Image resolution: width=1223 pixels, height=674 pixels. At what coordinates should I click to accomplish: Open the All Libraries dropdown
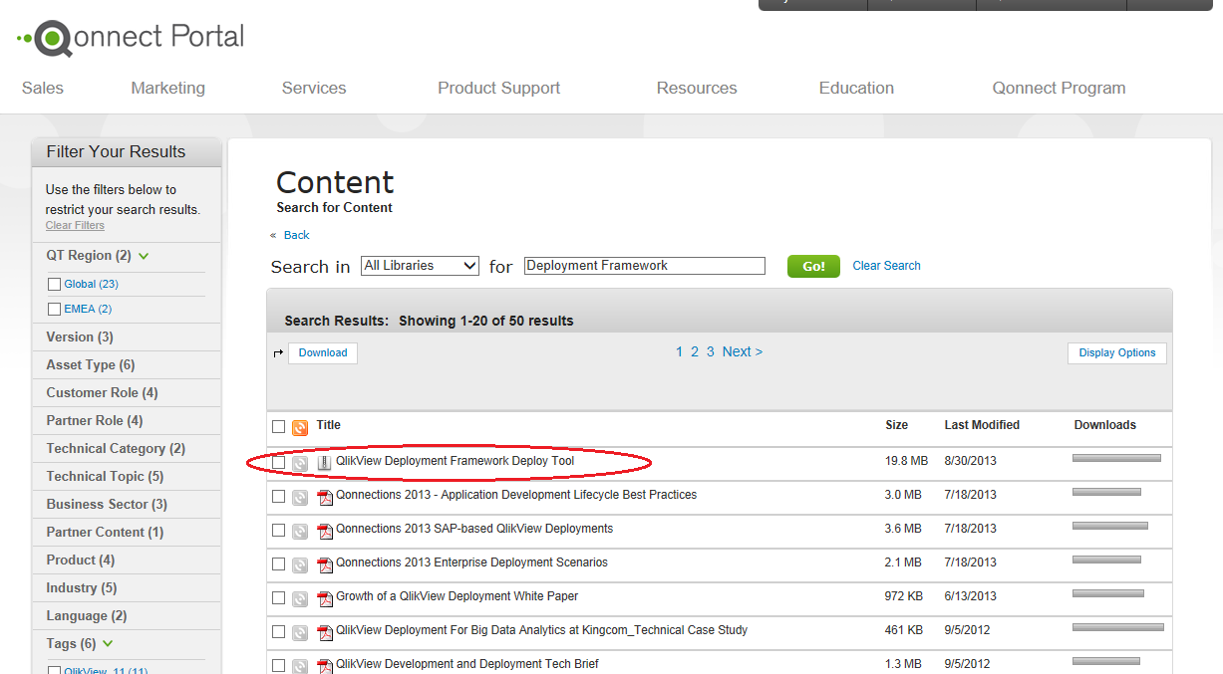[x=420, y=266]
